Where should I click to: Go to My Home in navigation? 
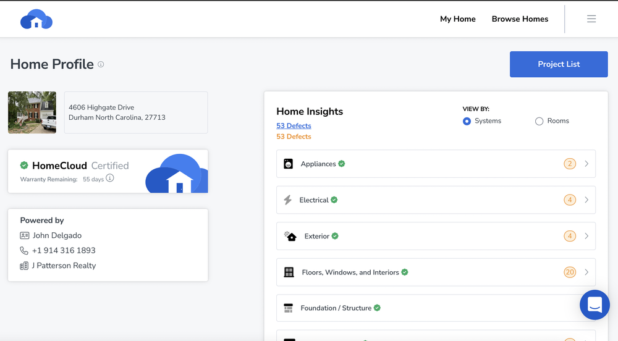pos(457,19)
